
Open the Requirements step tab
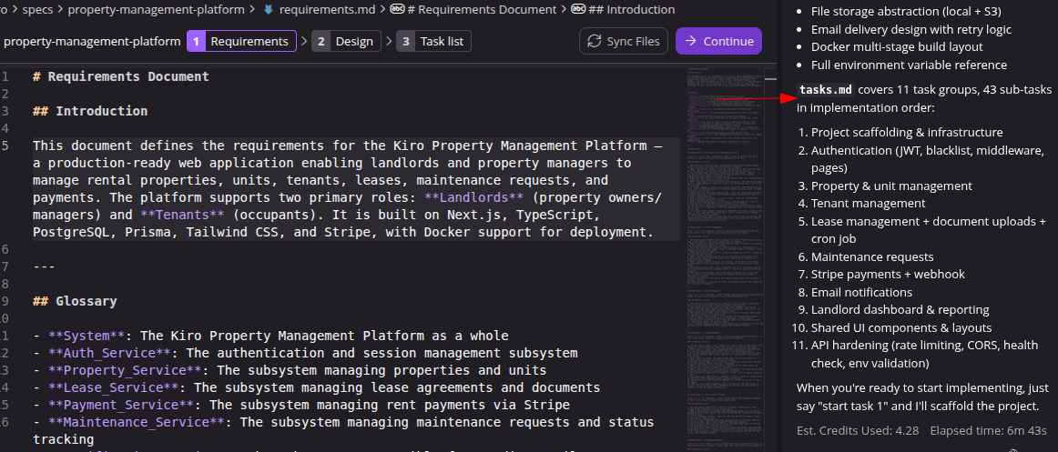[x=241, y=41]
